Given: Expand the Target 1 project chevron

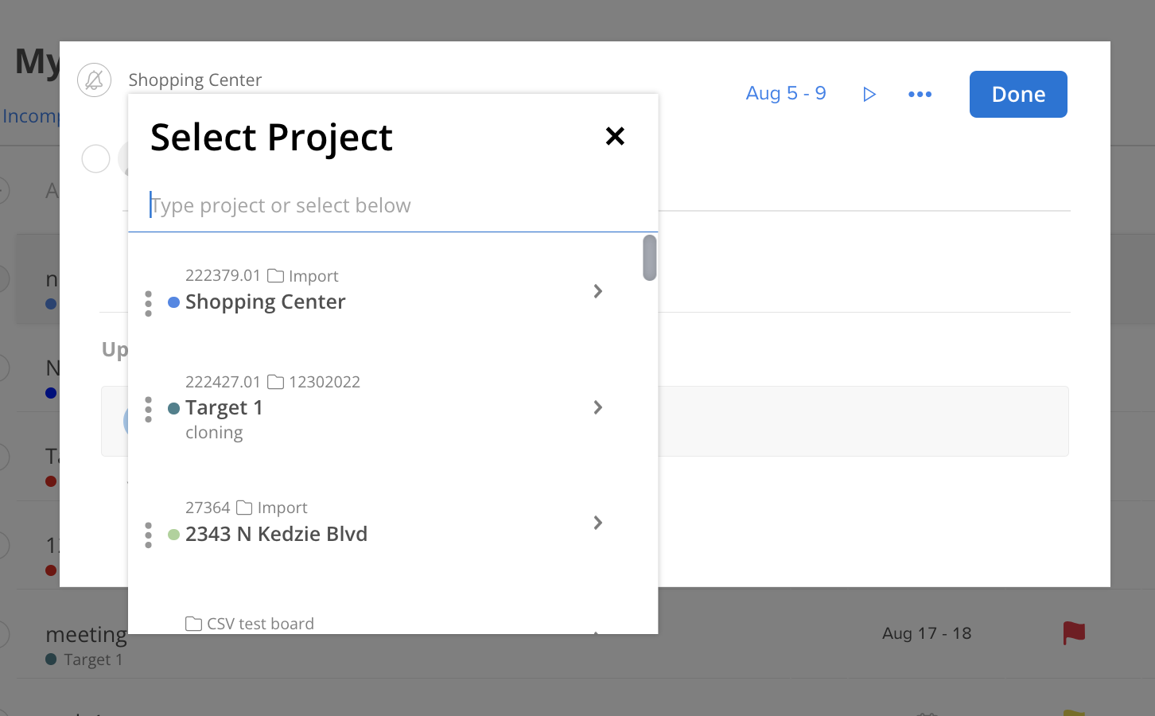Looking at the screenshot, I should (x=597, y=407).
